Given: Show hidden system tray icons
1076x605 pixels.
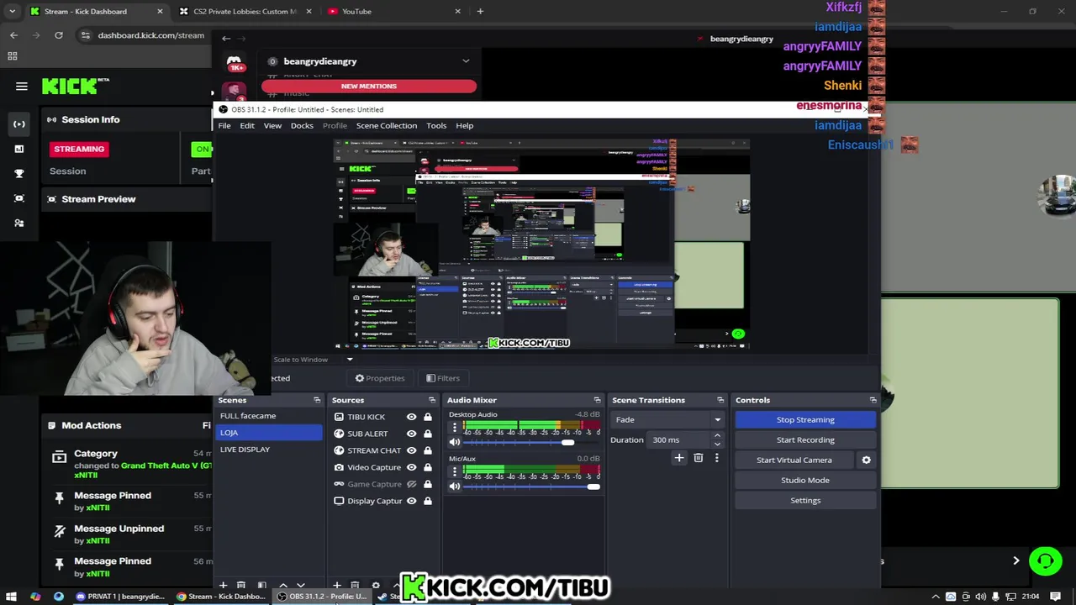Looking at the screenshot, I should (936, 597).
